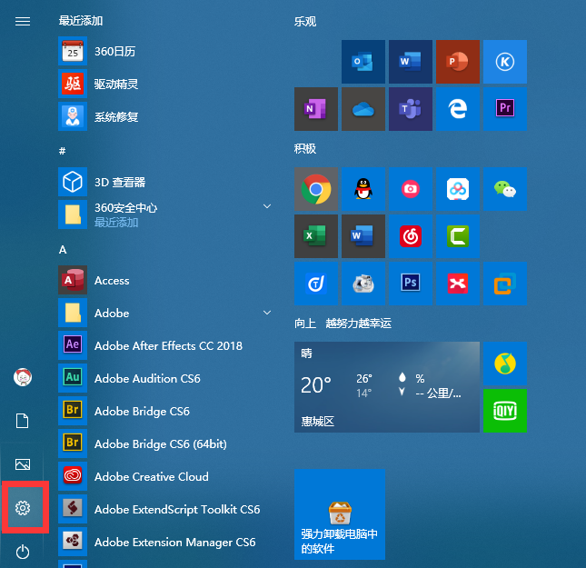Open the Photoshop tile
Image resolution: width=586 pixels, height=568 pixels.
[411, 284]
